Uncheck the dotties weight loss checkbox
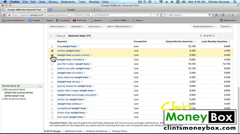Viewport: 240px width, 134px height. 52,51
